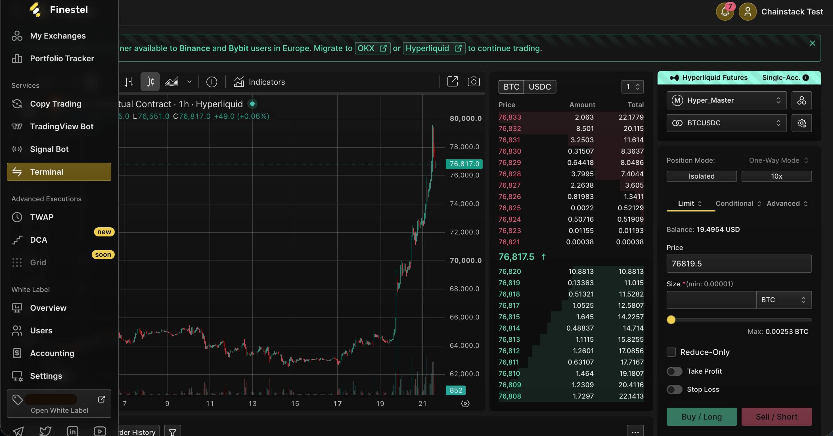The width and height of the screenshot is (833, 436).
Task: Click the Finestel logo
Action: pos(58,10)
